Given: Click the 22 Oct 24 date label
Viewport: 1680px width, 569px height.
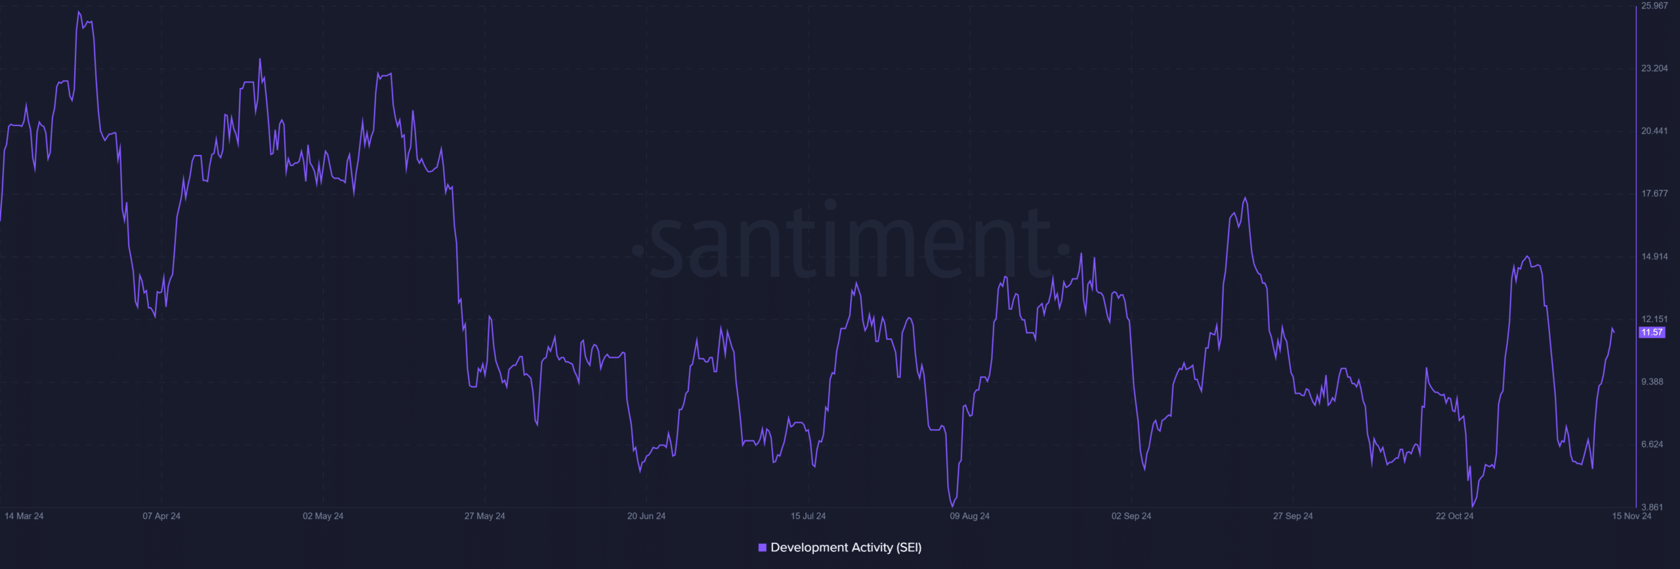Looking at the screenshot, I should (1454, 516).
